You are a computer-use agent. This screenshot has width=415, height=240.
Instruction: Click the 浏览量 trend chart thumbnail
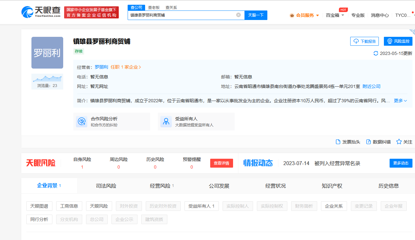coord(47,78)
